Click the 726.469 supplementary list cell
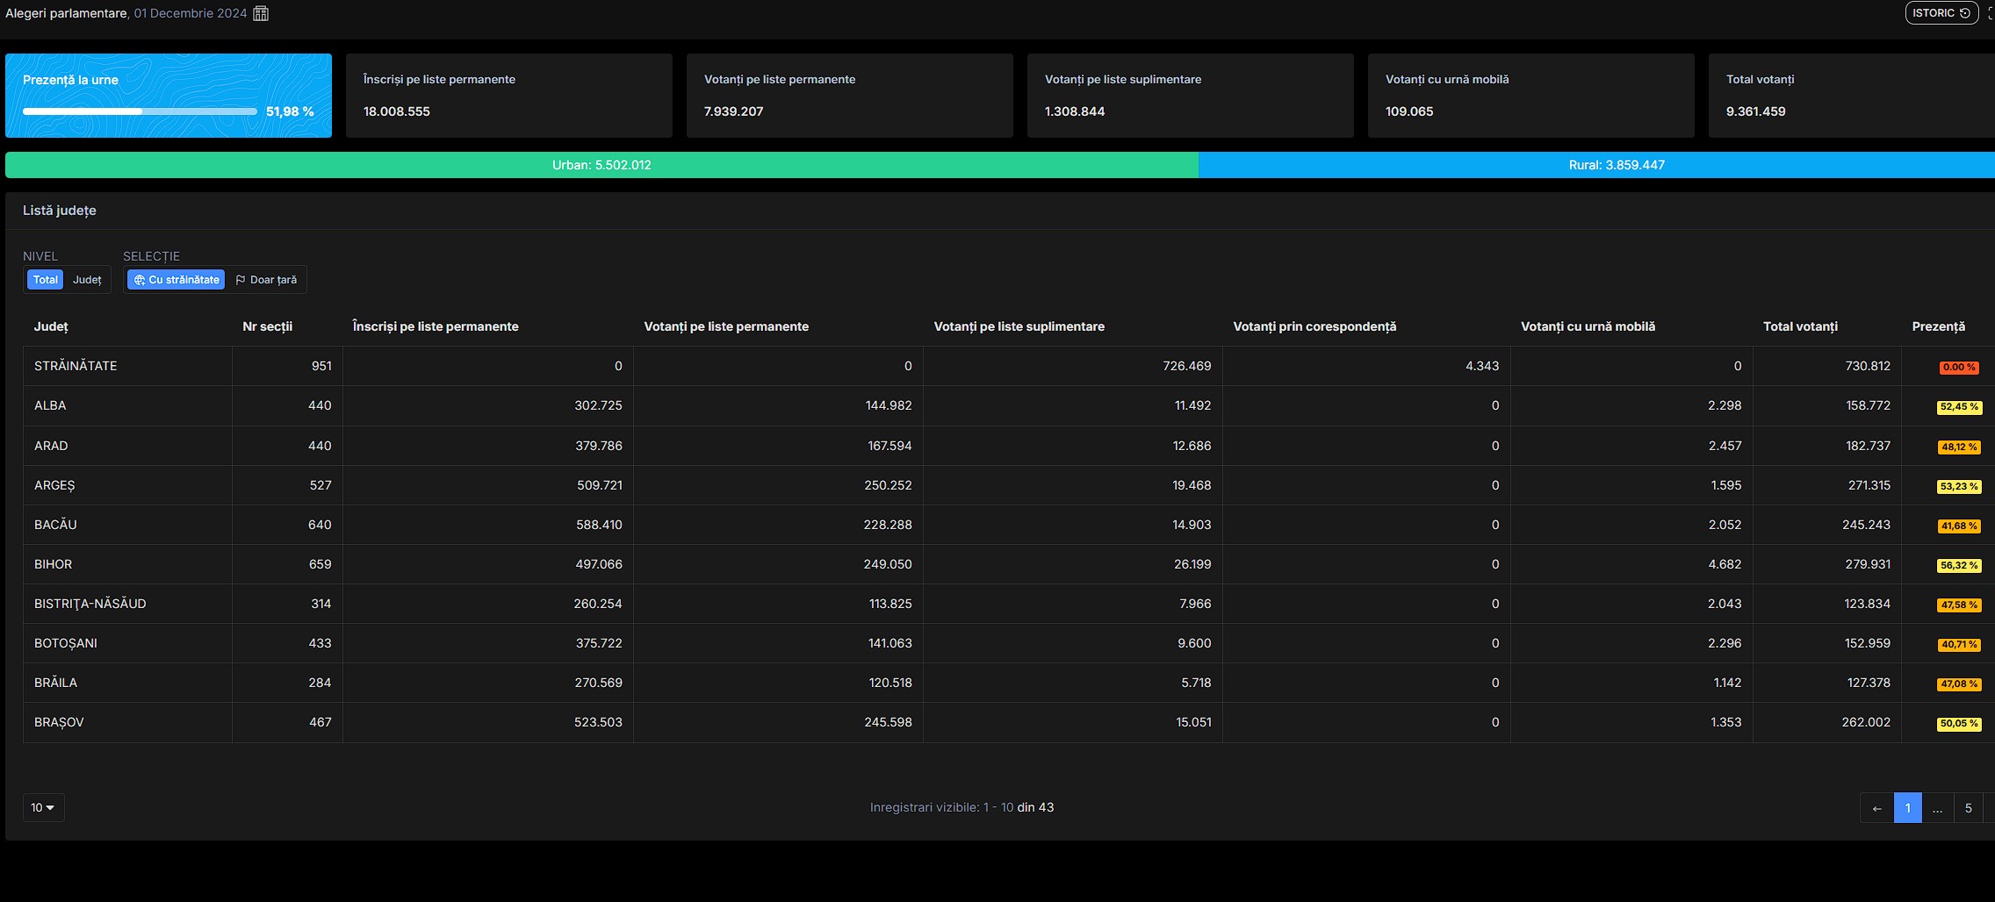The width and height of the screenshot is (1995, 902). tap(1186, 366)
